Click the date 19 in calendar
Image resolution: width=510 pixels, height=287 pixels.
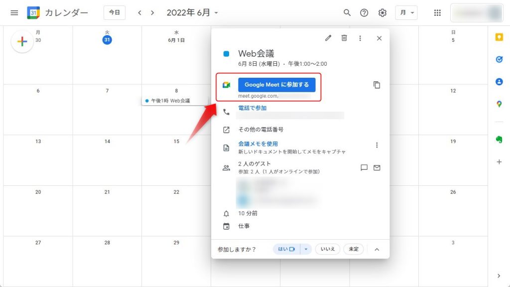click(x=453, y=141)
